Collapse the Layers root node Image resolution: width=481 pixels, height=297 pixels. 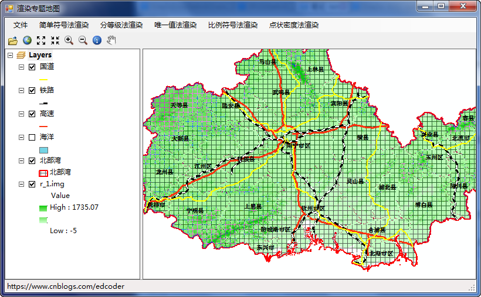click(10, 55)
